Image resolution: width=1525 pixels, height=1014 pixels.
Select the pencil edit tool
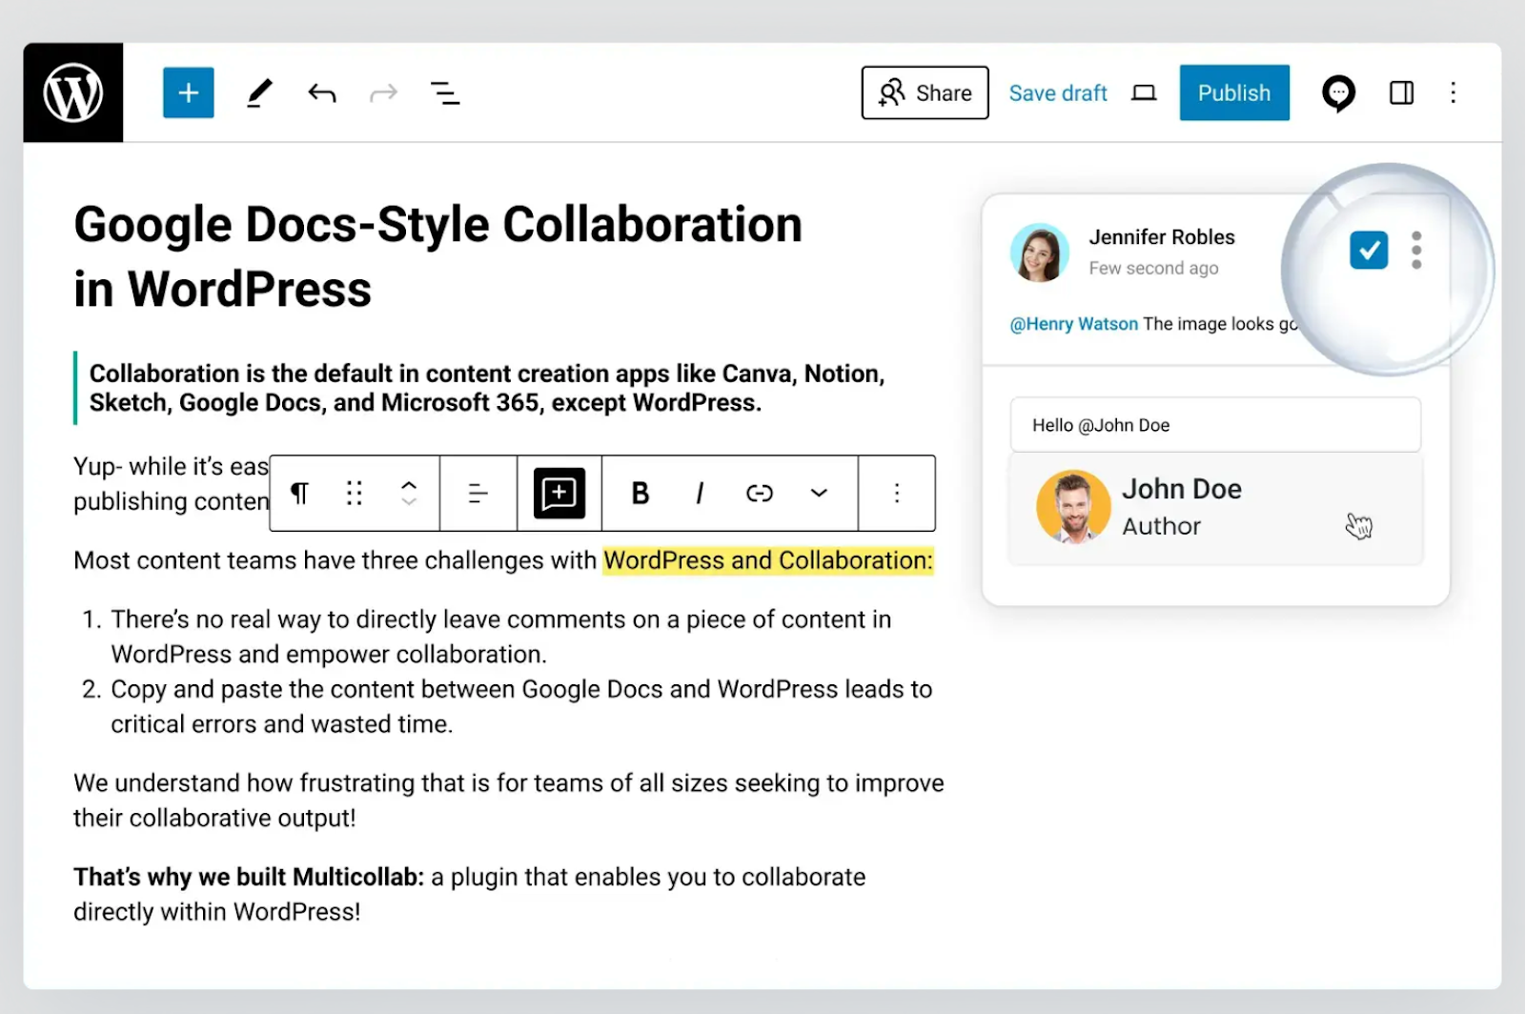[259, 92]
